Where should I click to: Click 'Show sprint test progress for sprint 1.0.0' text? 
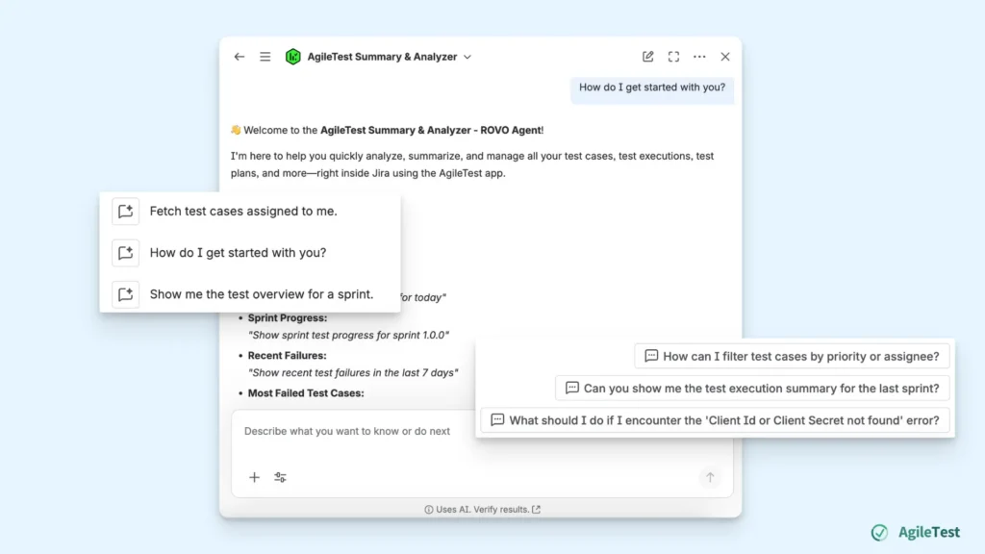[x=348, y=335]
